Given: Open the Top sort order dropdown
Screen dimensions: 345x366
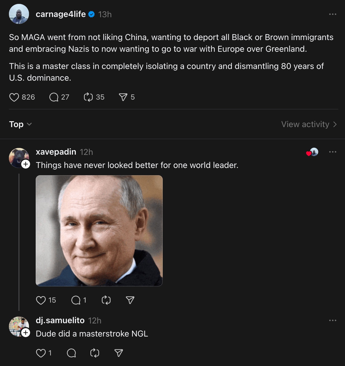Looking at the screenshot, I should click(x=20, y=124).
